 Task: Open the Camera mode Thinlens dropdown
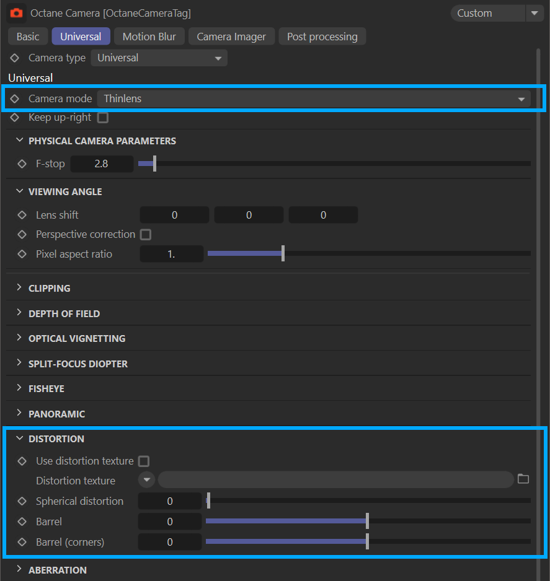pyautogui.click(x=313, y=98)
